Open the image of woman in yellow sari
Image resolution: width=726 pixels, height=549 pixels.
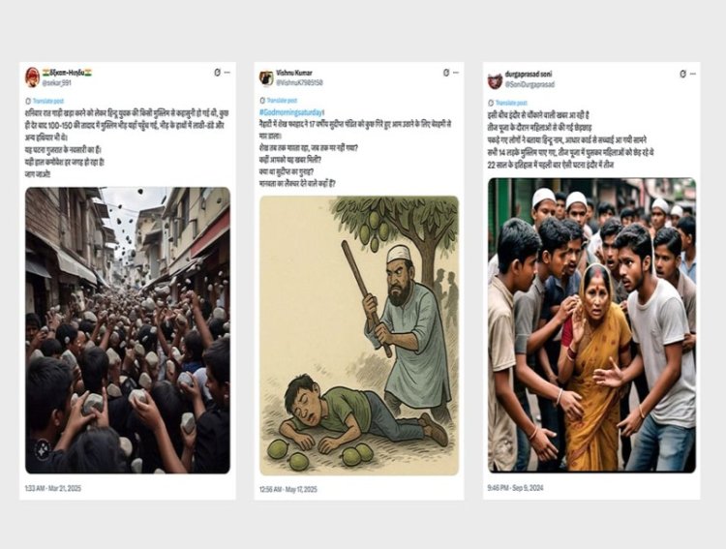click(x=591, y=324)
